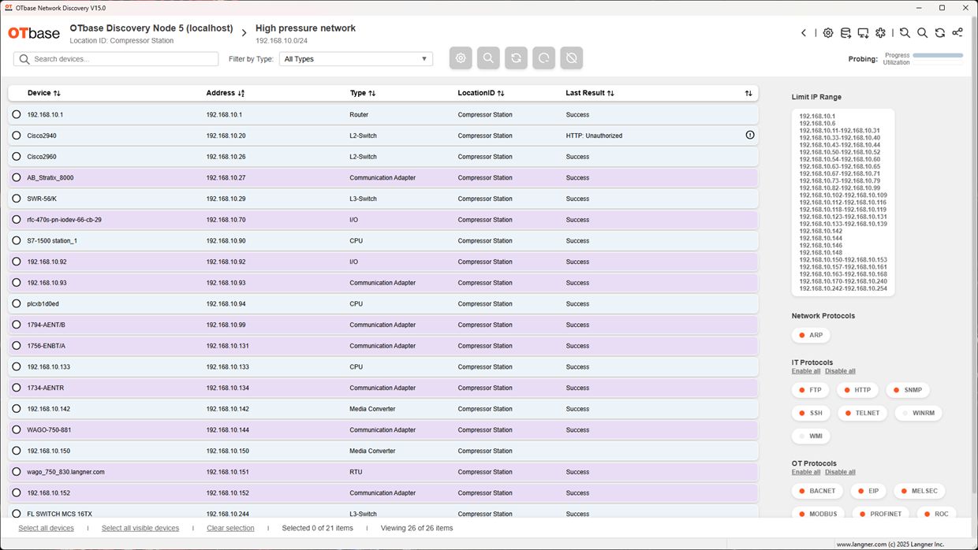Click the Search devices input field
The height and width of the screenshot is (550, 978).
(116, 59)
